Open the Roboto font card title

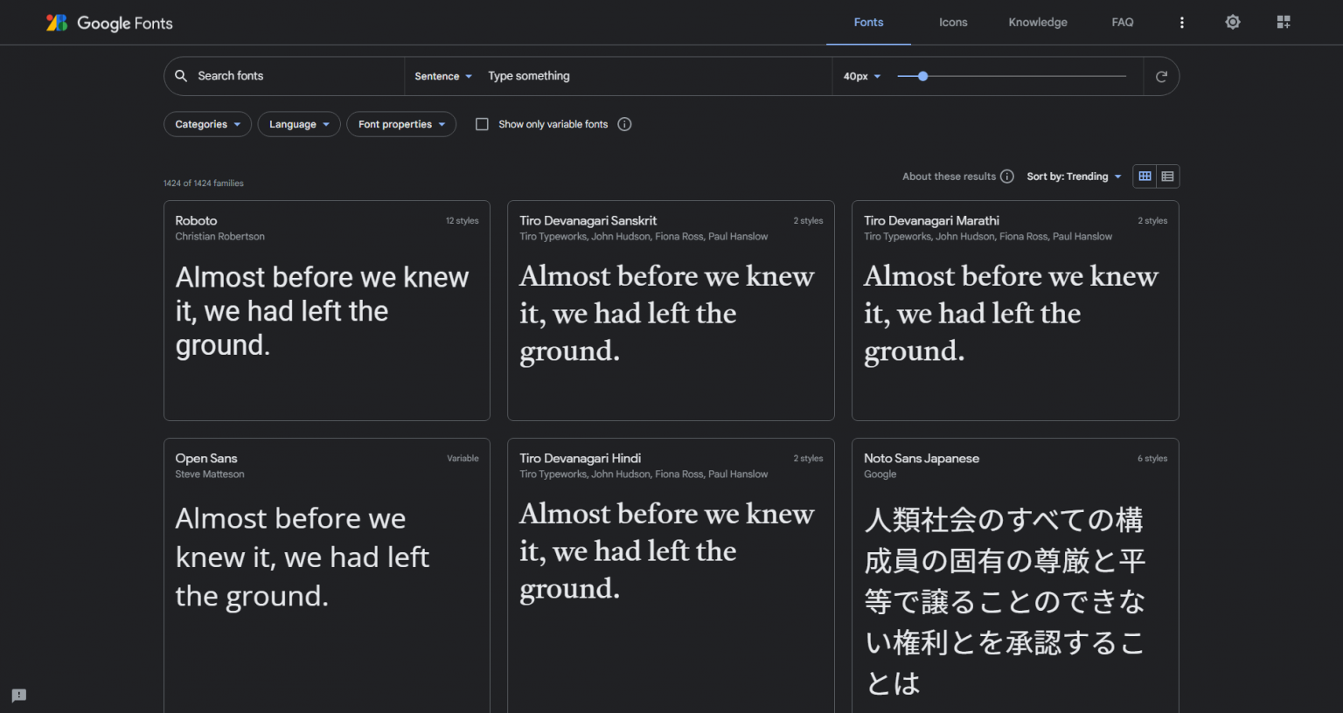click(x=196, y=221)
